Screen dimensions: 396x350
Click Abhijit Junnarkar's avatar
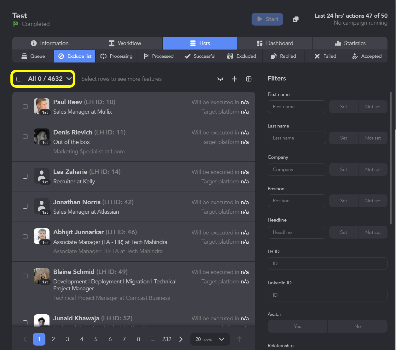42,236
